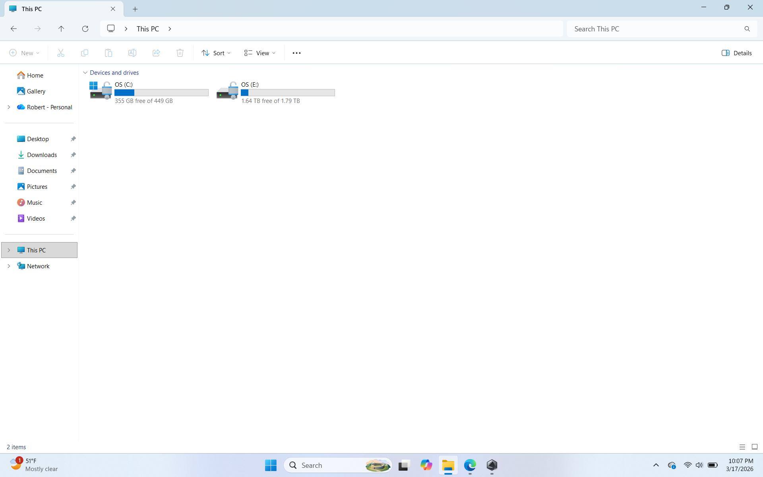763x477 pixels.
Task: Click the Refresh icon in navigation bar
Action: point(85,29)
